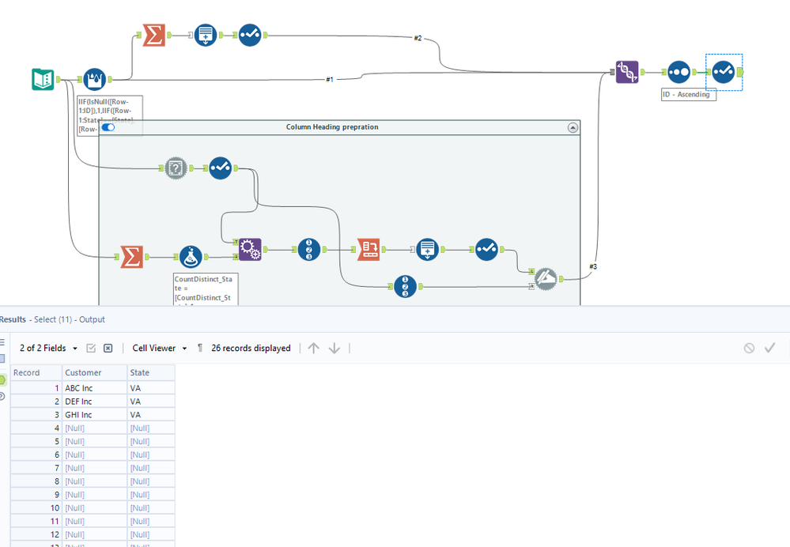Click the Record ID tool after Append Fields

(x=309, y=249)
